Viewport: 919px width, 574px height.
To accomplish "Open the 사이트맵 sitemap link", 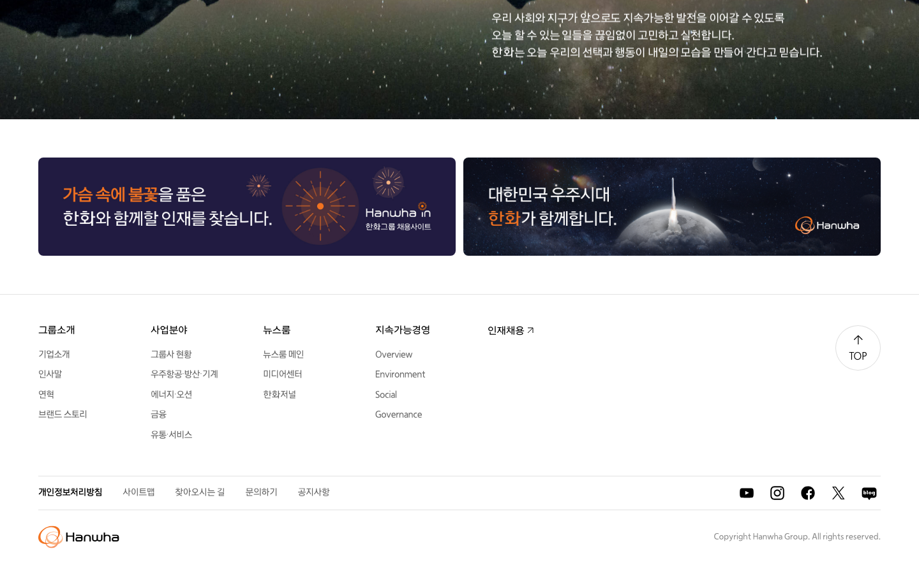I will (x=138, y=492).
